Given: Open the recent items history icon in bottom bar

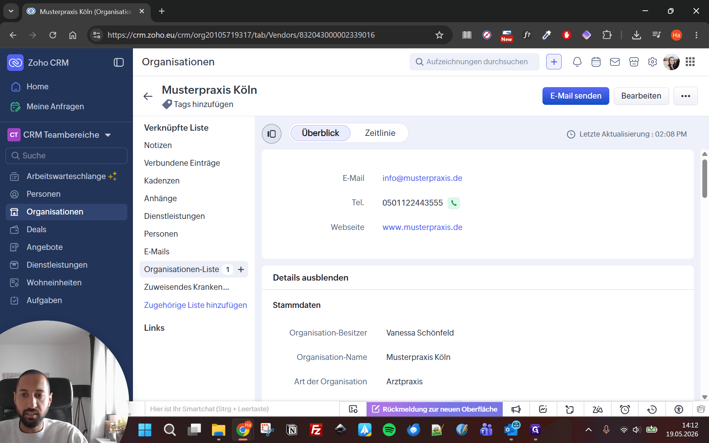Looking at the screenshot, I should pos(652,409).
